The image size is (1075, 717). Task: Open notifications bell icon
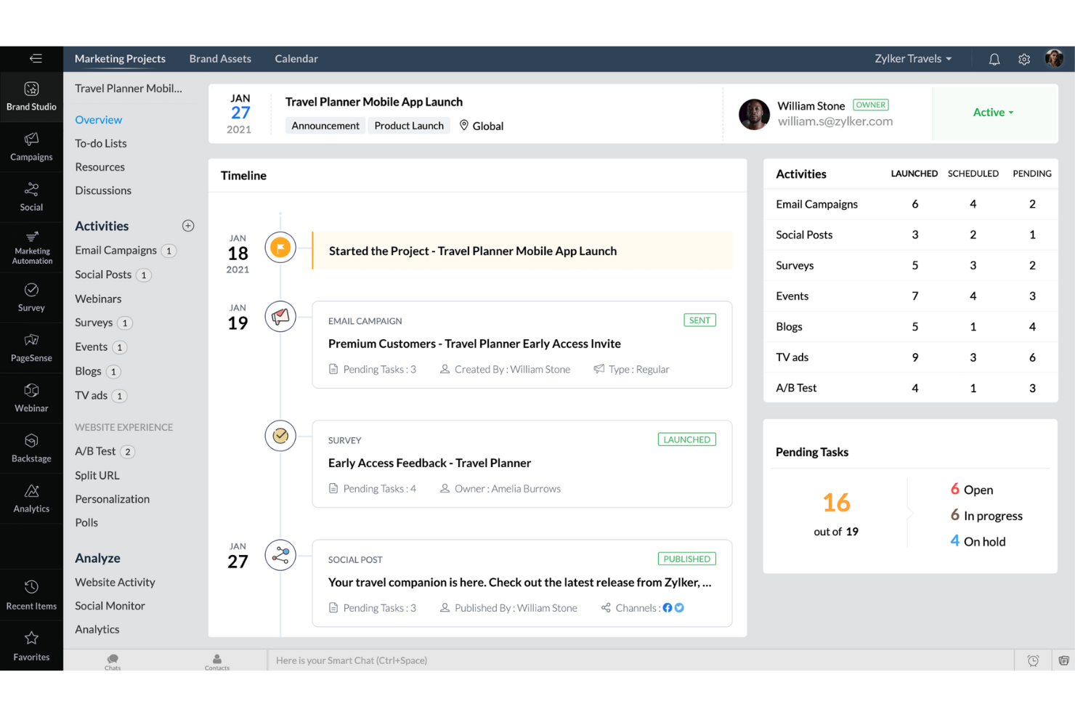point(994,60)
